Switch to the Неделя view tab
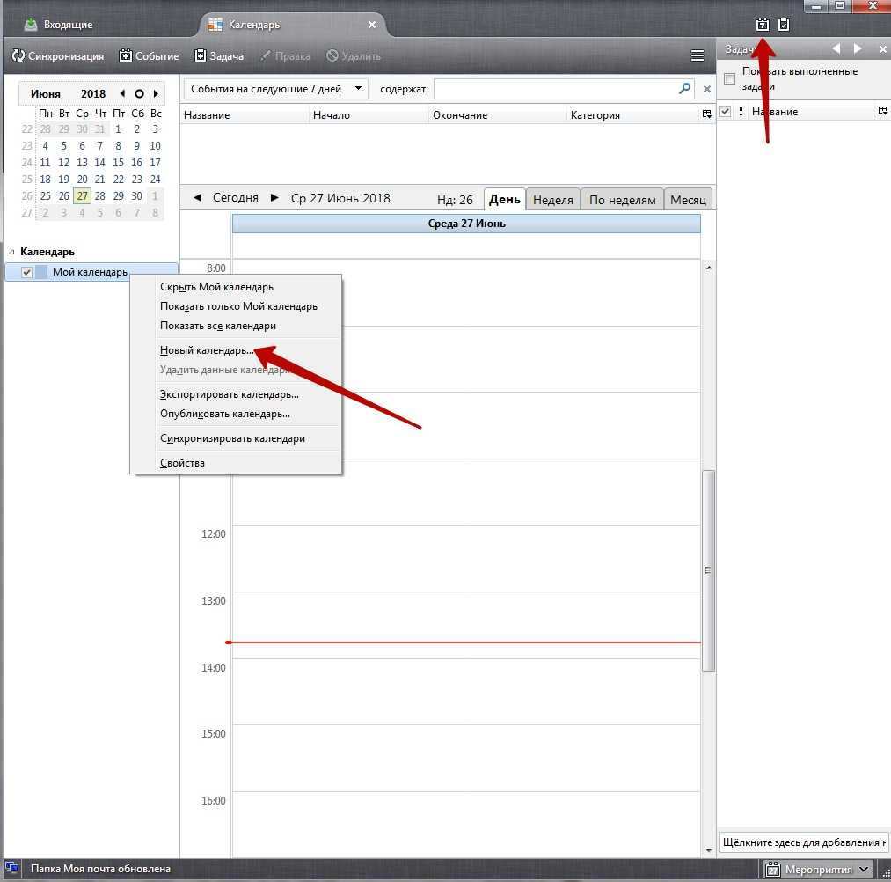 [x=553, y=200]
